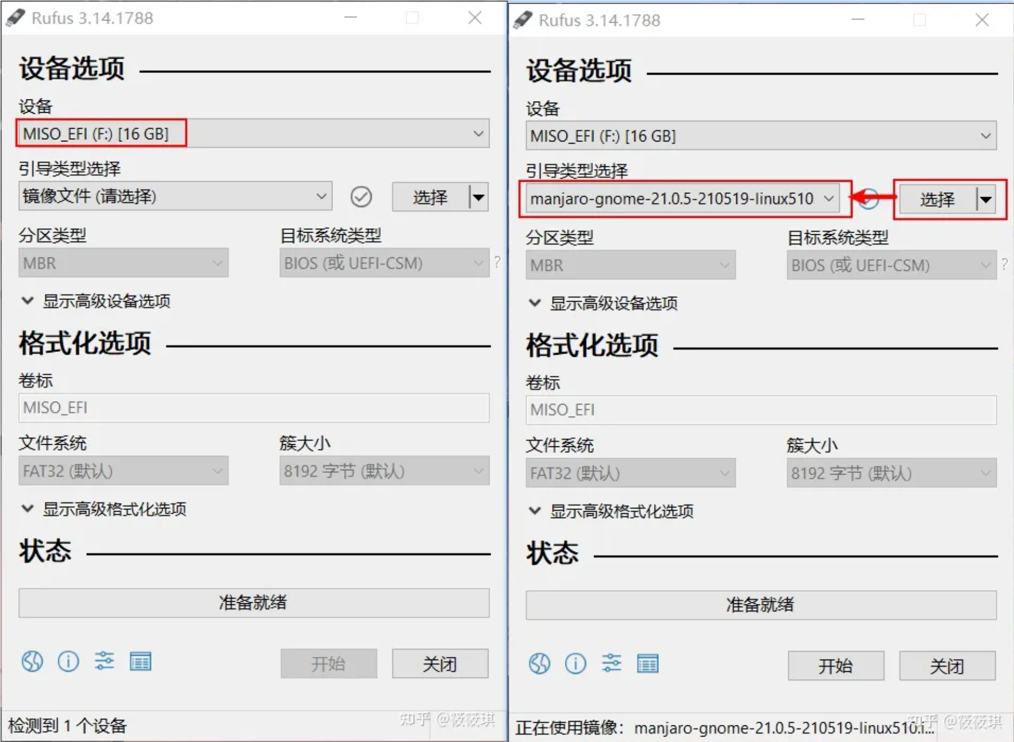Viewport: 1014px width, 742px height.
Task: Open settings sliders icon in left Rufus window
Action: point(104,661)
